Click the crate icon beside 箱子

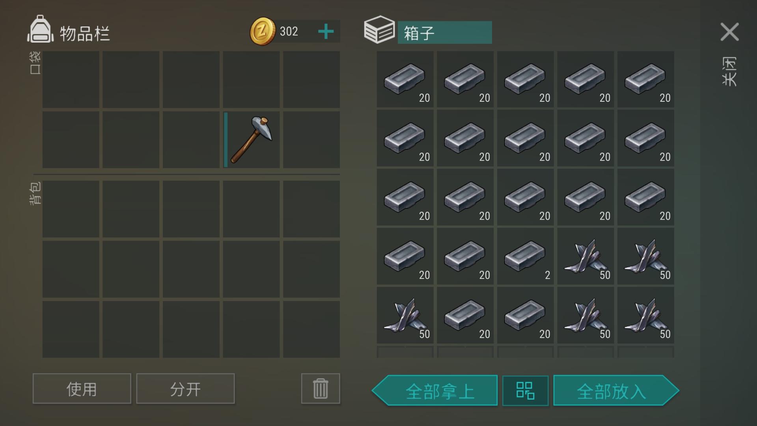coord(379,30)
